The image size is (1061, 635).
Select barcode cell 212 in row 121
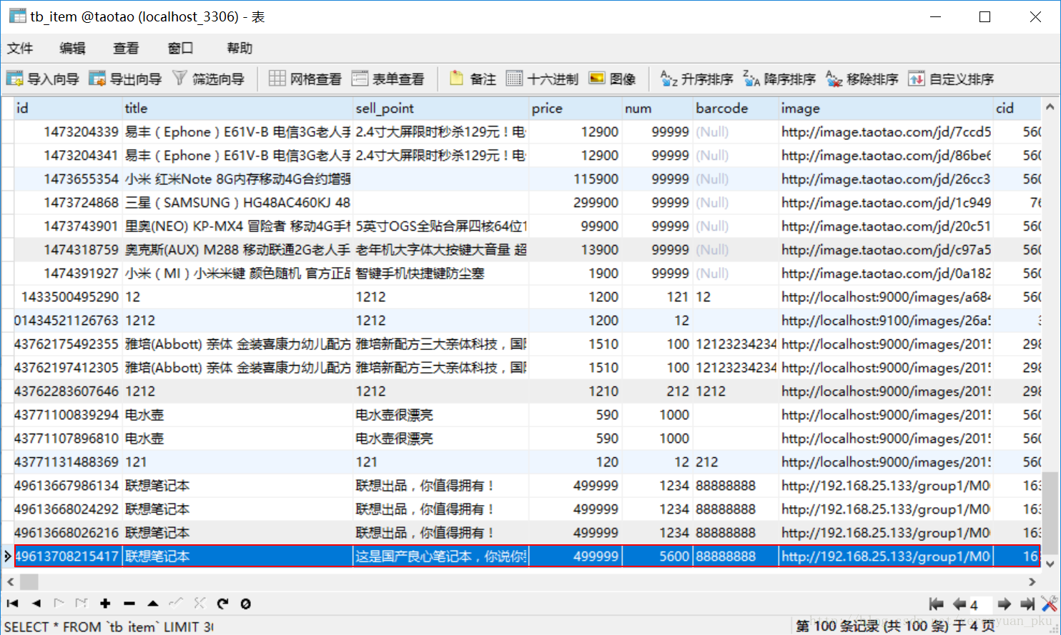(736, 461)
